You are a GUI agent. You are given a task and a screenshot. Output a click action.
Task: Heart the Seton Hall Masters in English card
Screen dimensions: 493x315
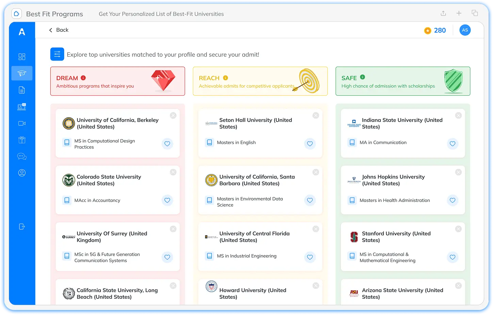click(x=310, y=144)
